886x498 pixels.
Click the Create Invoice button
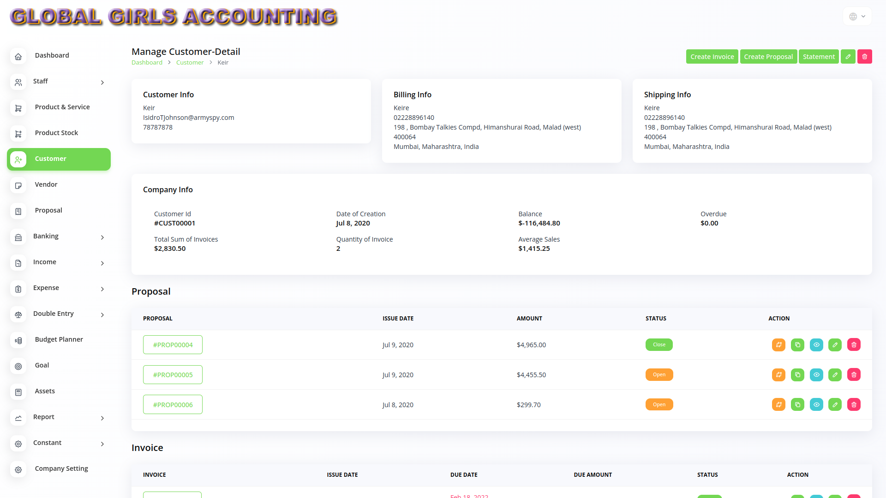[x=712, y=57]
